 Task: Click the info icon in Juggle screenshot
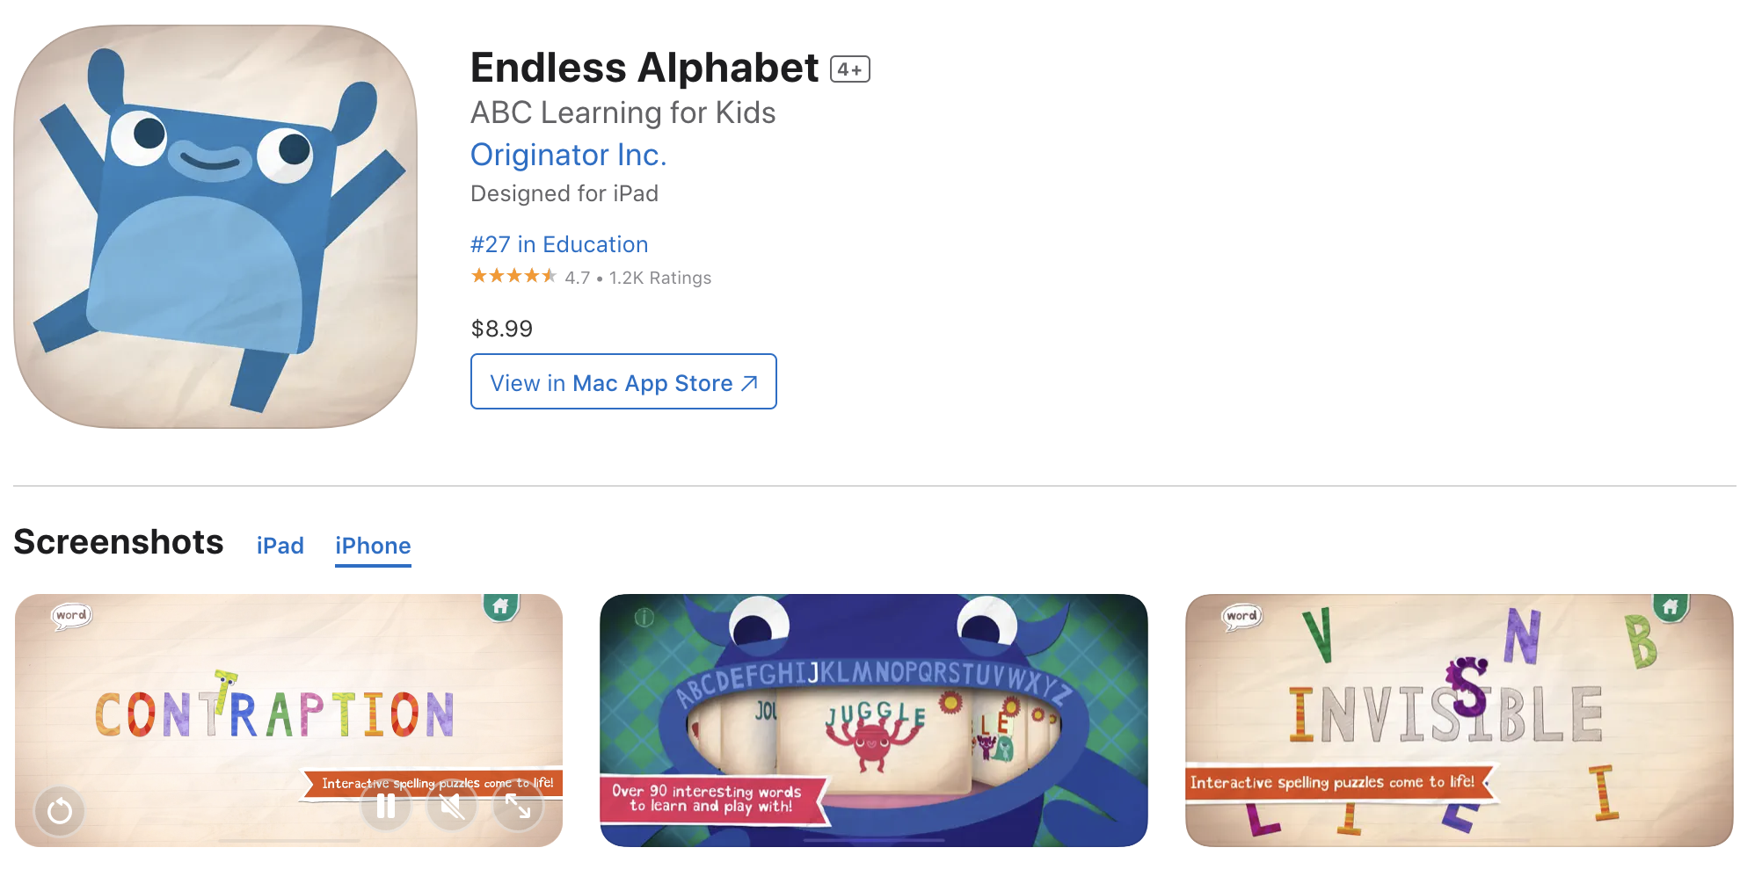click(x=644, y=618)
